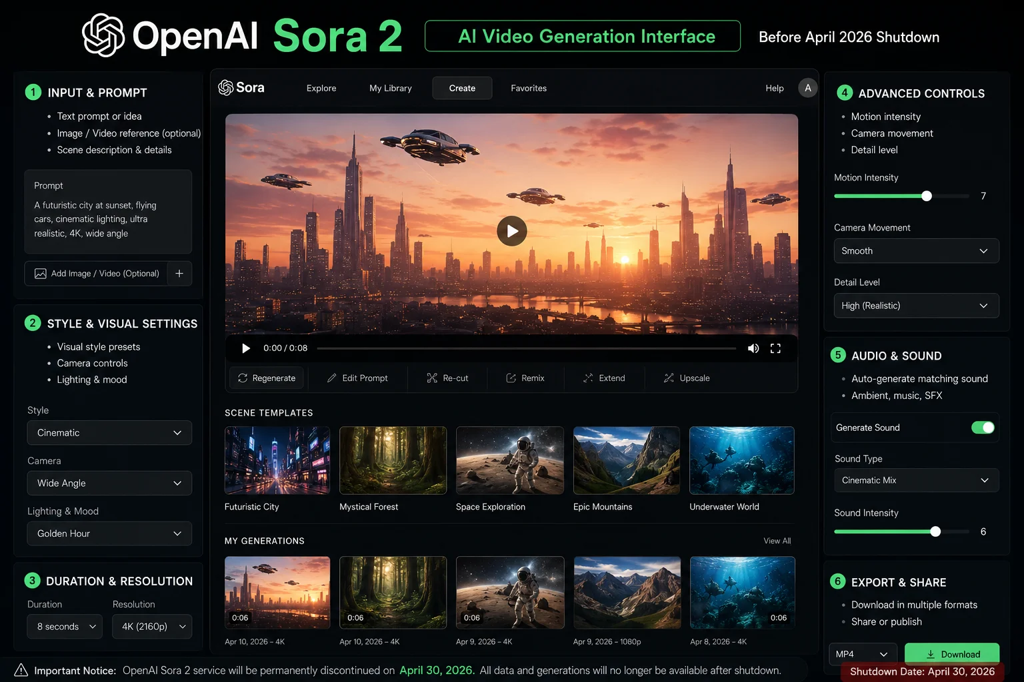The height and width of the screenshot is (682, 1024).
Task: Mute audio using the speaker icon
Action: [x=753, y=348]
